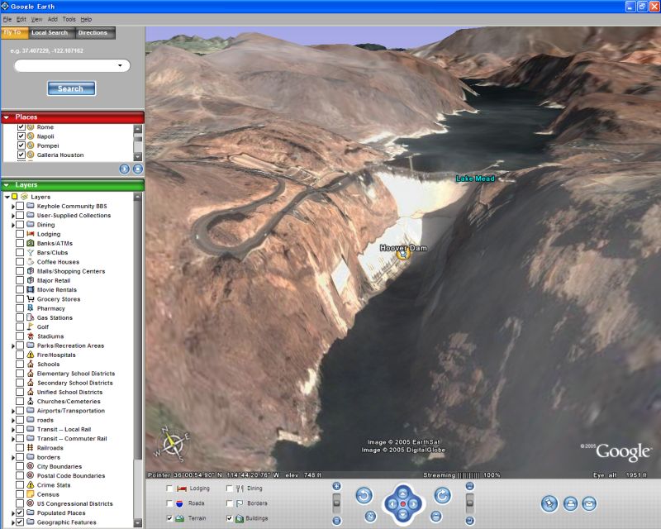This screenshot has height=529, width=661.
Task: Toggle the Coffee Houses layer checkbox
Action: coord(20,262)
